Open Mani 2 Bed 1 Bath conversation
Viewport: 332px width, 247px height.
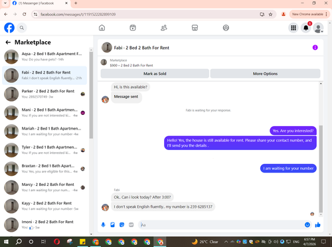point(44,113)
